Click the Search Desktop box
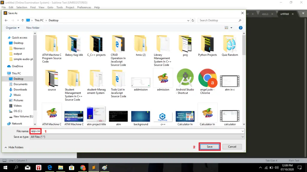This screenshot has height=172, width=307. (218, 20)
